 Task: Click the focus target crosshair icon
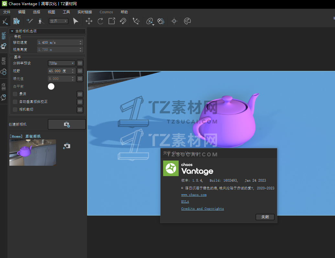(x=174, y=21)
